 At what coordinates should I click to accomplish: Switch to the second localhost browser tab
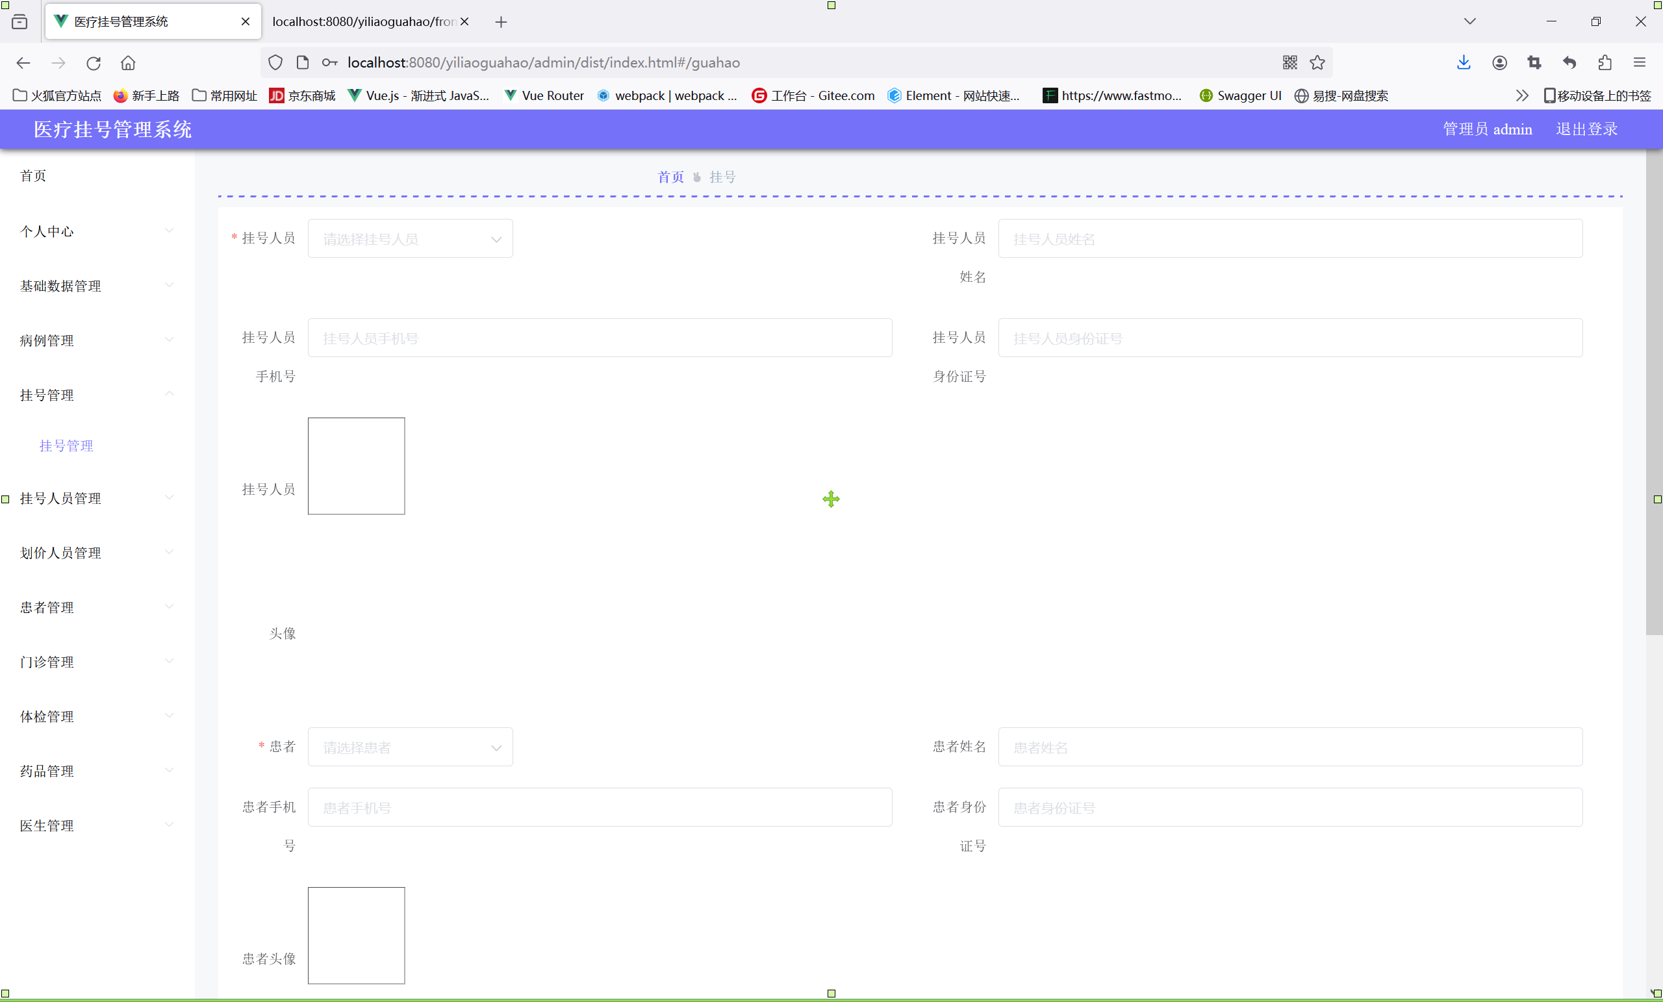tap(364, 21)
